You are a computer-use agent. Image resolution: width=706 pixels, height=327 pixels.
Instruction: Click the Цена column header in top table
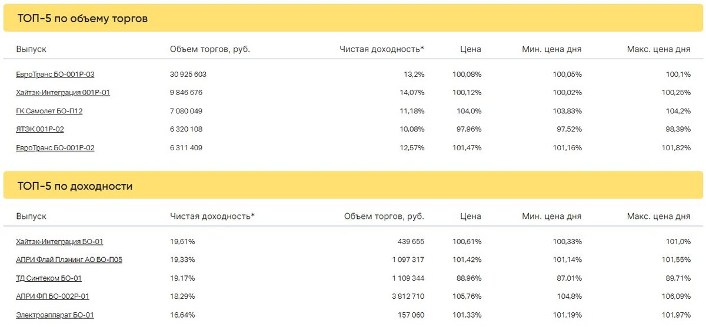coord(471,49)
